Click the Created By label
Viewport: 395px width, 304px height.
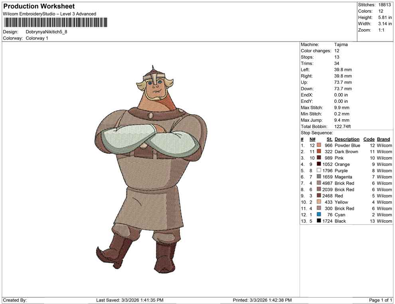coord(15,300)
